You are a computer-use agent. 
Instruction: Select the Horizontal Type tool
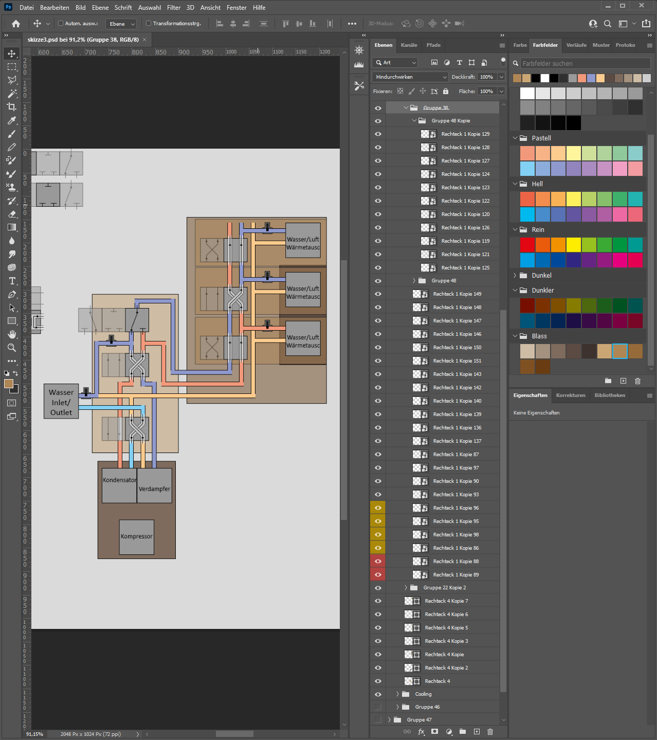(x=12, y=281)
